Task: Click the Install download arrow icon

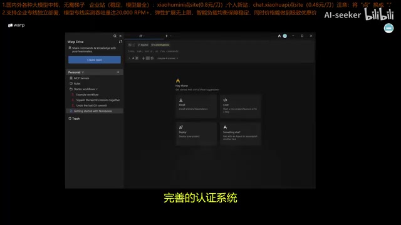Action: point(181,100)
